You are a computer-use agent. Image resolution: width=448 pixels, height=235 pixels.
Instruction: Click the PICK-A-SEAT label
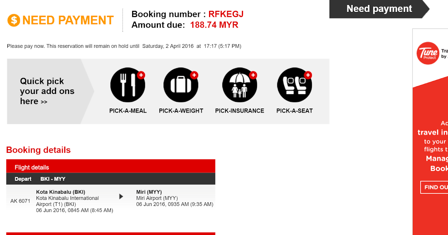pos(294,111)
